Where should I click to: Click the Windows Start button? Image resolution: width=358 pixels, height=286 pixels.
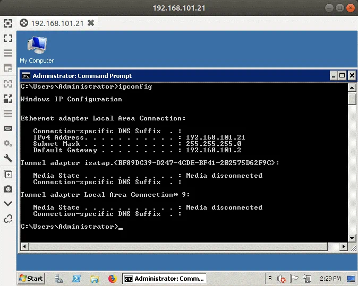click(31, 279)
